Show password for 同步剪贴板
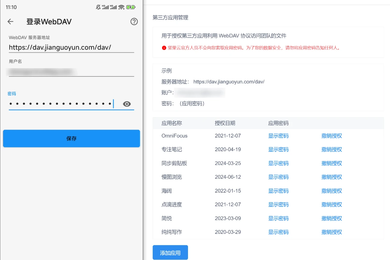This screenshot has width=390, height=260. pos(278,163)
